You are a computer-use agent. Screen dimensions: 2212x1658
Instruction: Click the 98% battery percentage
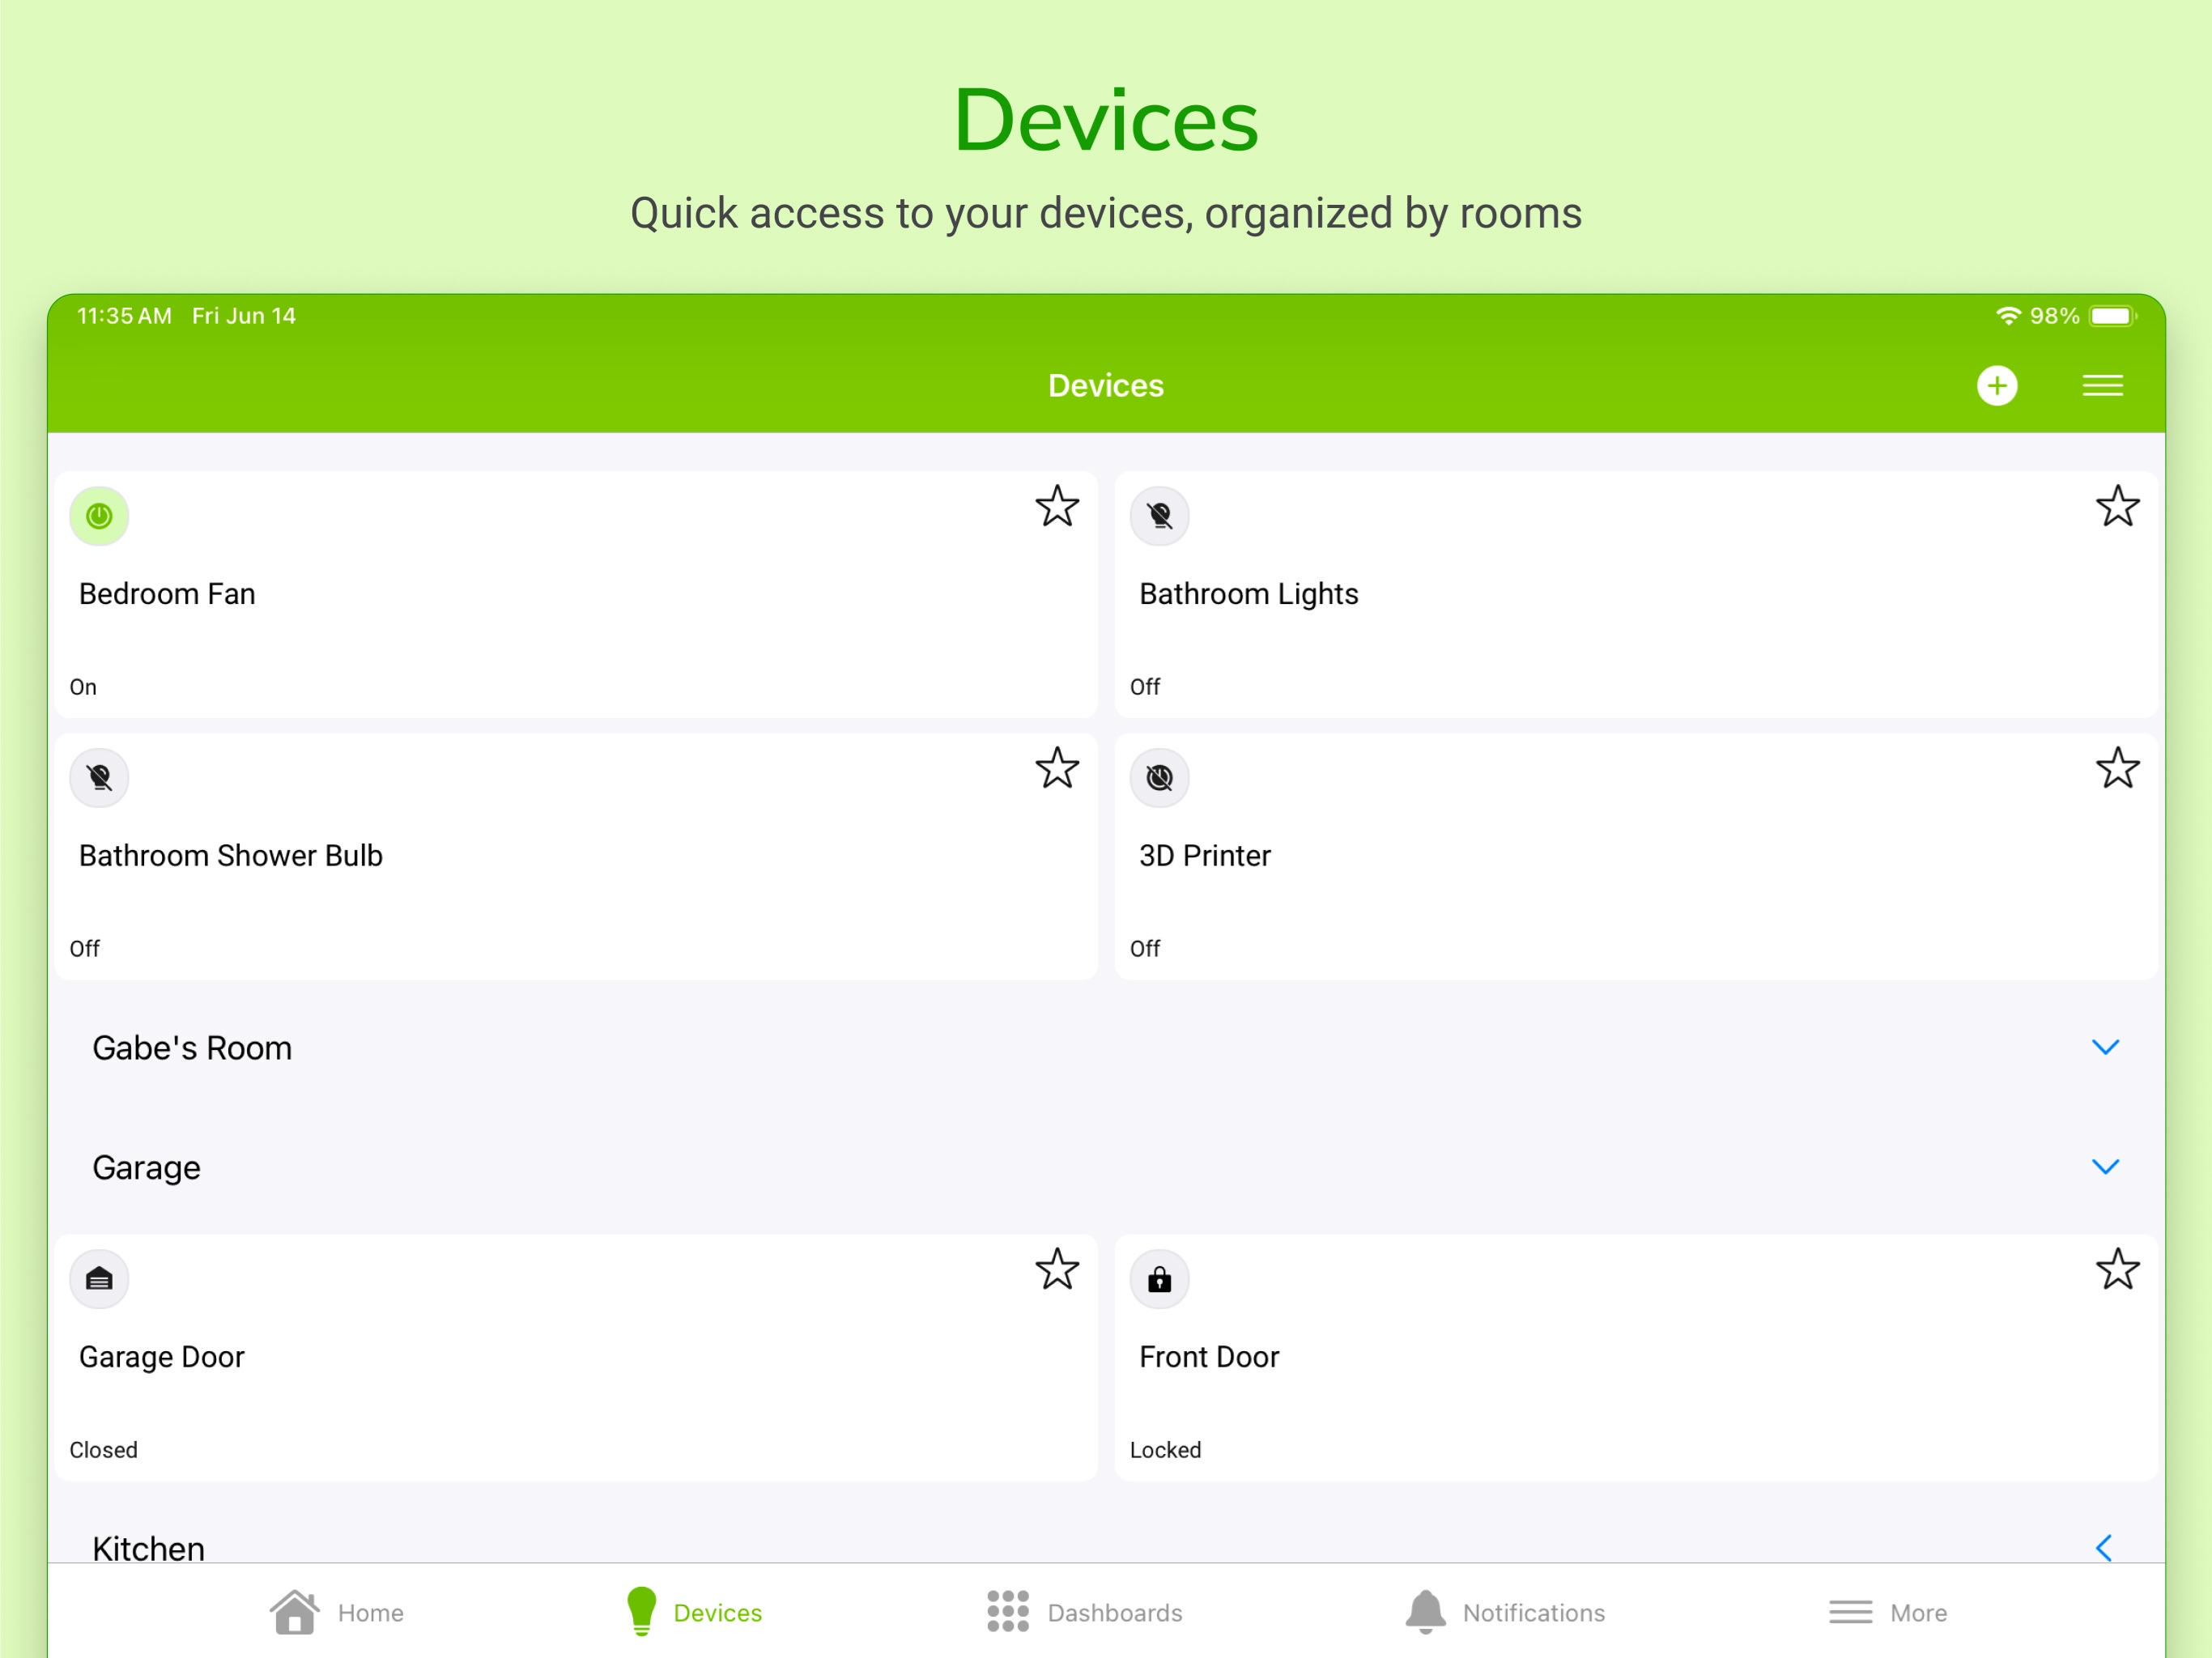pos(2054,316)
